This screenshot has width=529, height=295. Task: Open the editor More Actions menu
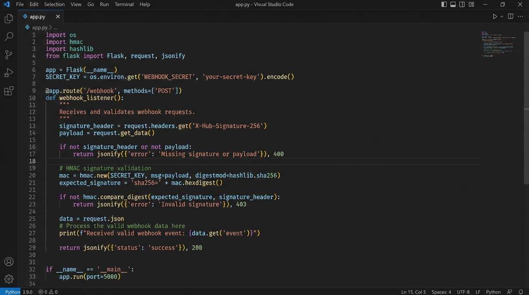coord(520,17)
